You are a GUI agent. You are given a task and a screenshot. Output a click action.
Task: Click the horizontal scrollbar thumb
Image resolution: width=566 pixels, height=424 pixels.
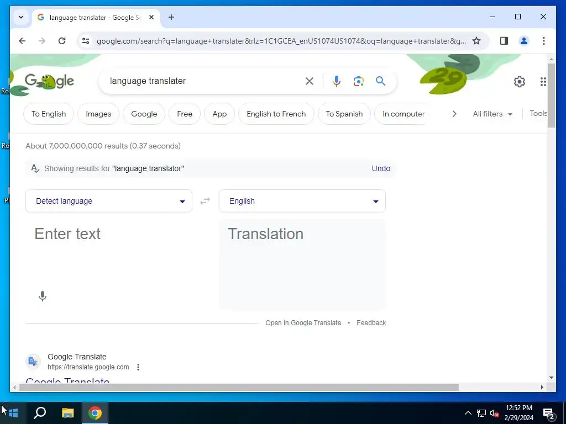pos(239,387)
